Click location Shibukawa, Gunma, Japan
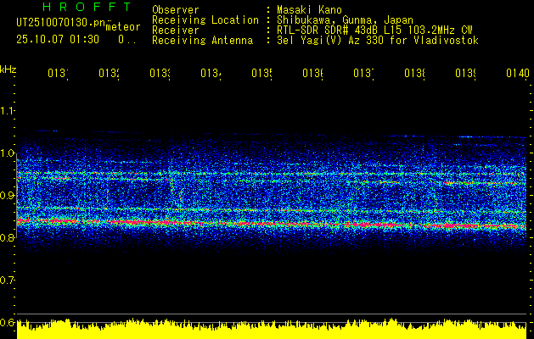Screen dimensions: 534x339 click(340, 19)
